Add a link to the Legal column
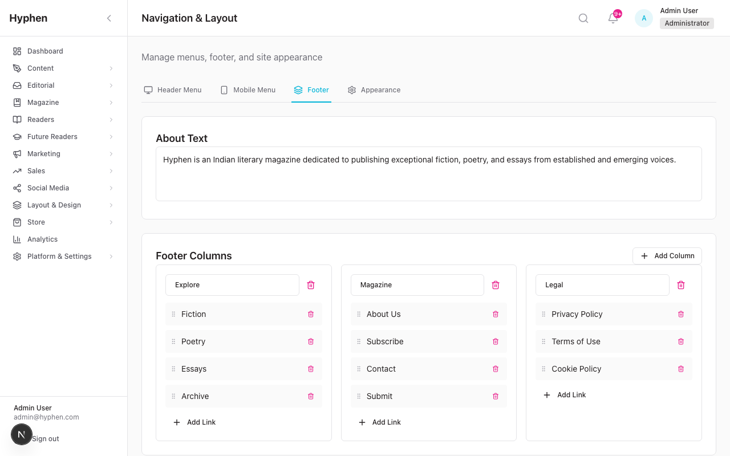The width and height of the screenshot is (730, 456). pyautogui.click(x=565, y=394)
